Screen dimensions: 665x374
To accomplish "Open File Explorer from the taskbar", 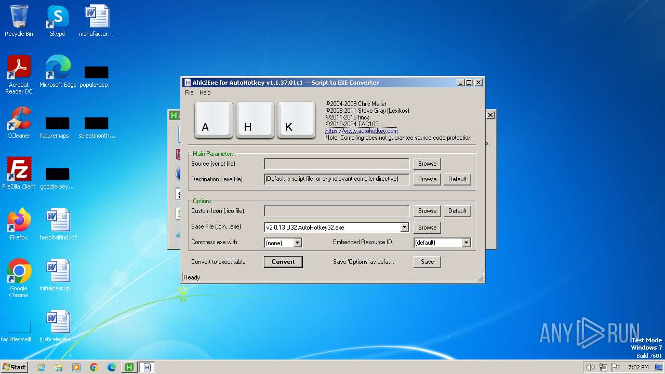I will (59, 367).
